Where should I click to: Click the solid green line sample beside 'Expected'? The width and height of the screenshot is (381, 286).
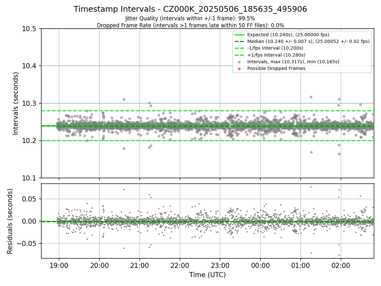(x=239, y=35)
